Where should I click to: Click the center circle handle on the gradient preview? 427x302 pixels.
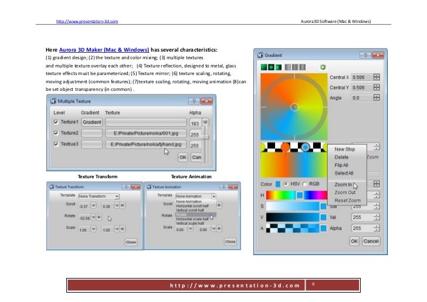[294, 107]
